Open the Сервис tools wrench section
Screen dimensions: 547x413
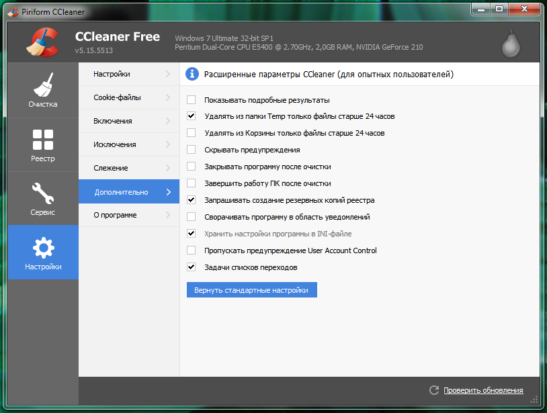pyautogui.click(x=43, y=198)
